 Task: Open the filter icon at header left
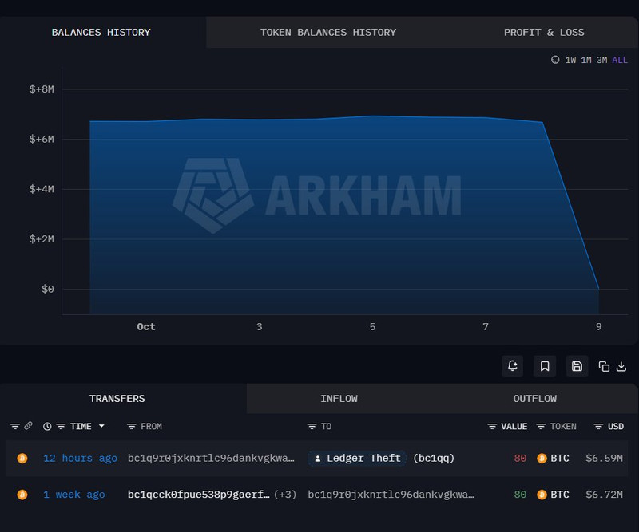point(15,427)
